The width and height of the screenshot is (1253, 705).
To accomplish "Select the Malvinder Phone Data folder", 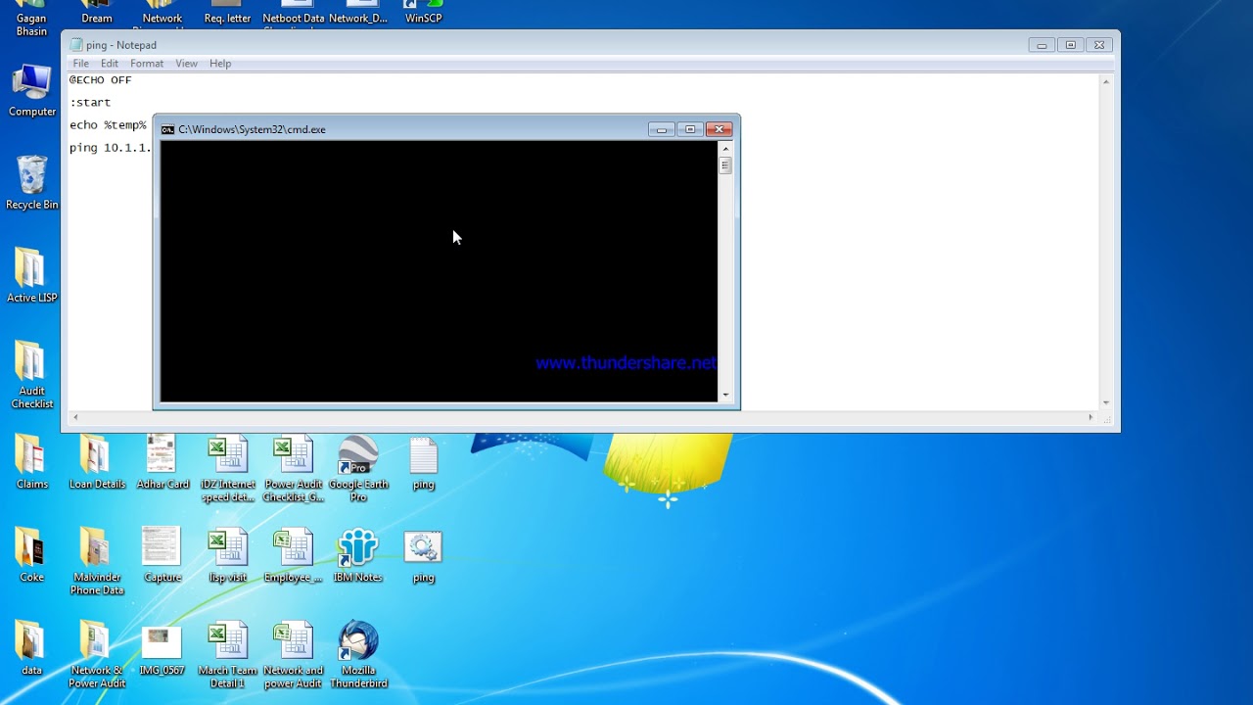I will (x=97, y=562).
